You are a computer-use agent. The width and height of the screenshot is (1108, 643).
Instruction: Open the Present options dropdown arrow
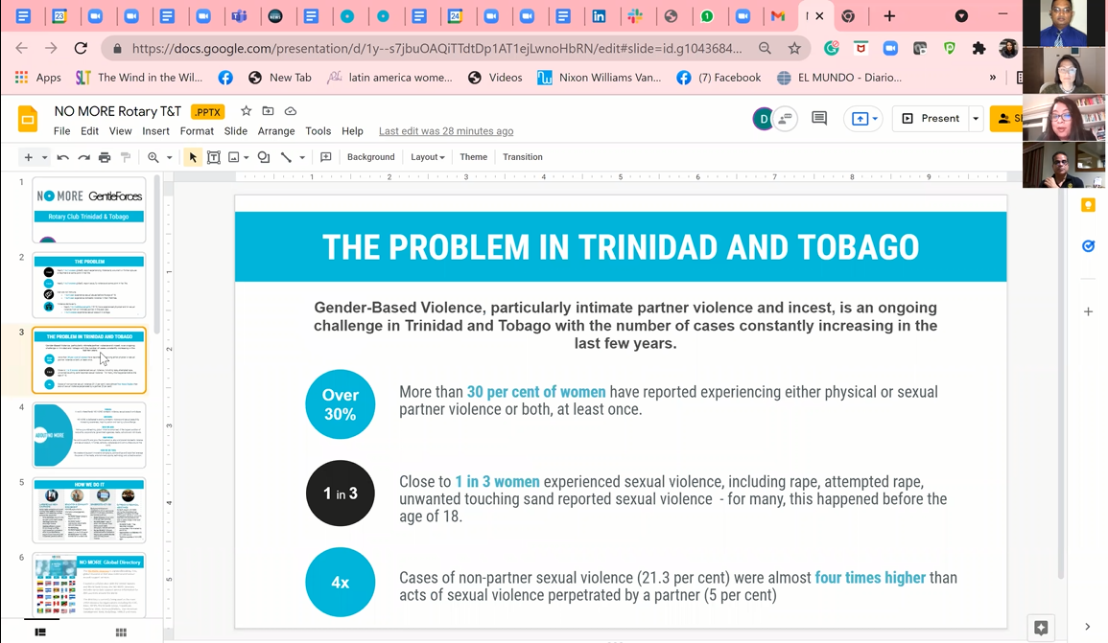tap(976, 119)
